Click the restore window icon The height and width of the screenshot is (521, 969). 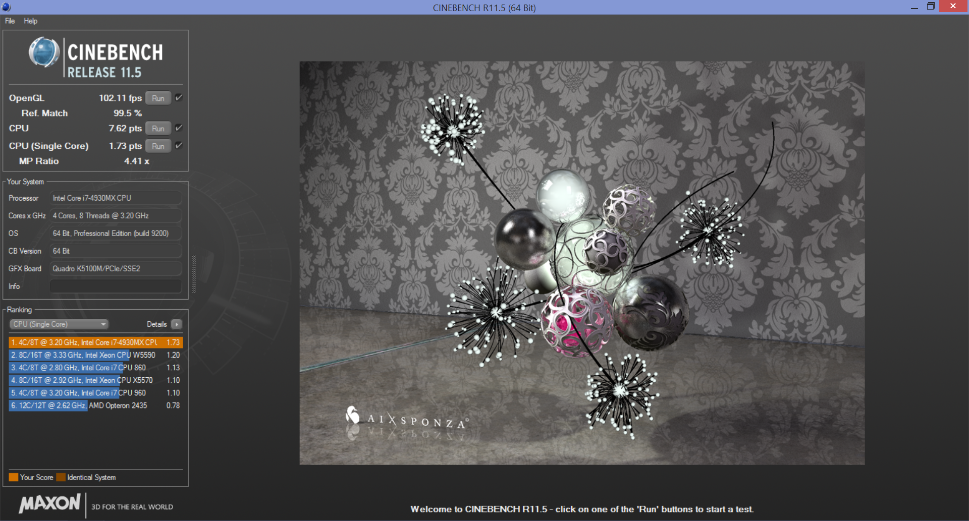coord(931,7)
